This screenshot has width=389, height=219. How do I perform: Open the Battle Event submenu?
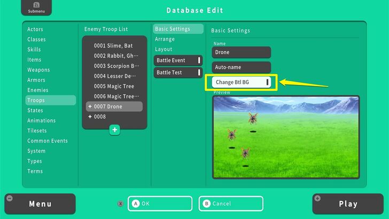pos(178,60)
